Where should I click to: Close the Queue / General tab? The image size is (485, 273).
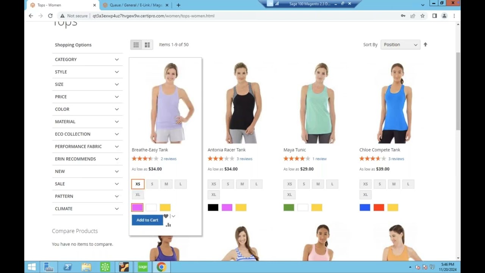pos(167,5)
